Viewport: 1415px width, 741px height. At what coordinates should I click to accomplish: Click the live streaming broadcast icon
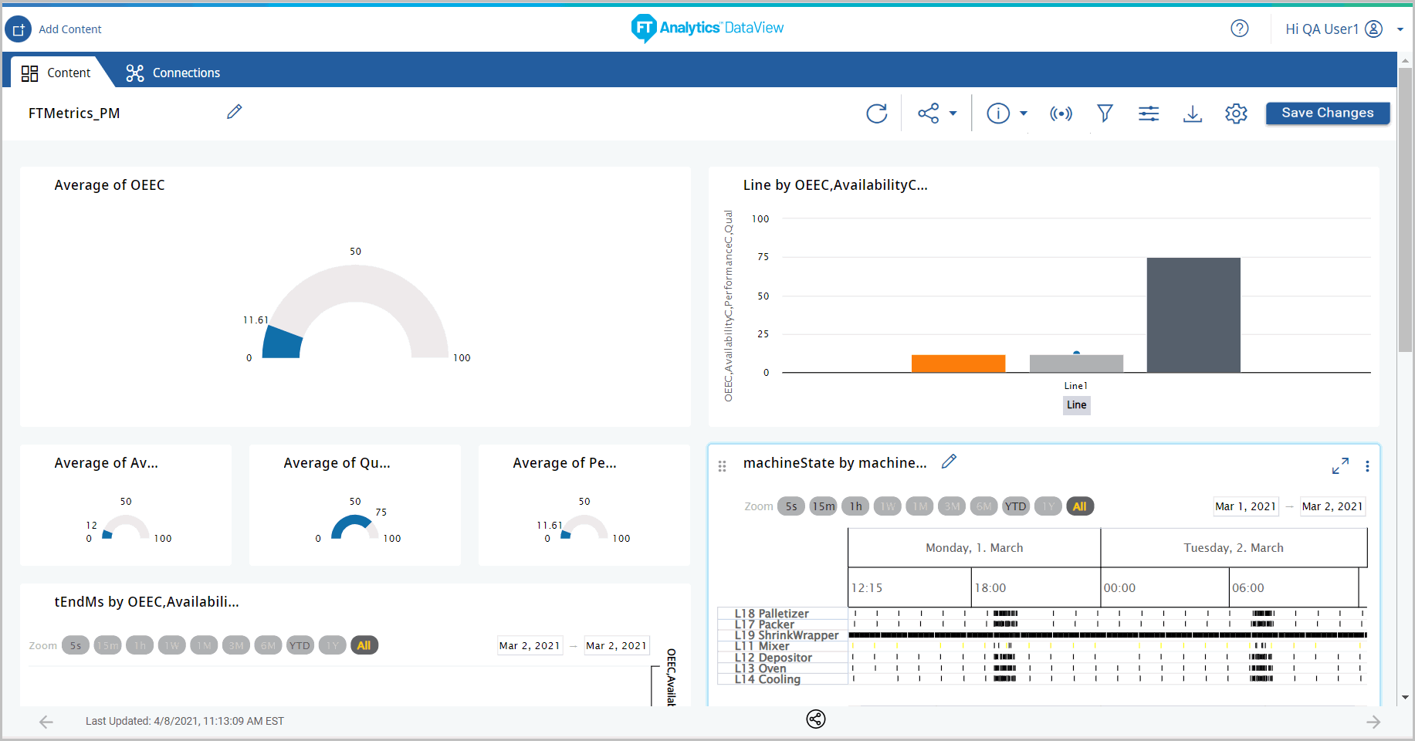click(x=1061, y=113)
